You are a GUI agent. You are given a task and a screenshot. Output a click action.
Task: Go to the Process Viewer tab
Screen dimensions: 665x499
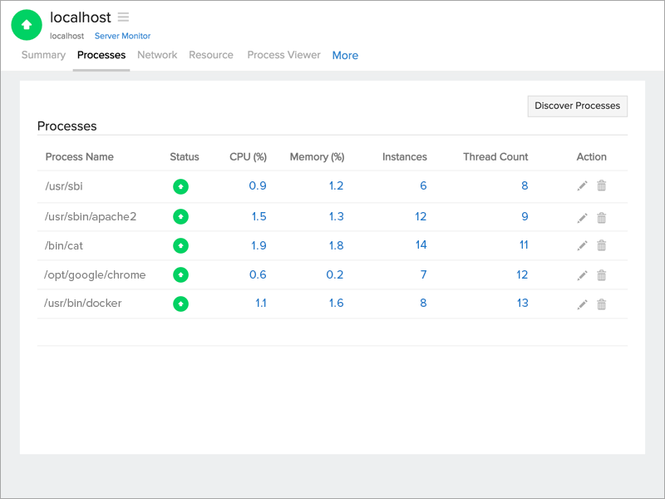pos(283,55)
